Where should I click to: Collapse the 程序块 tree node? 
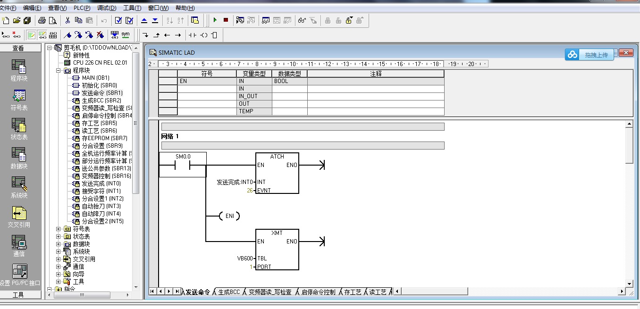[59, 70]
